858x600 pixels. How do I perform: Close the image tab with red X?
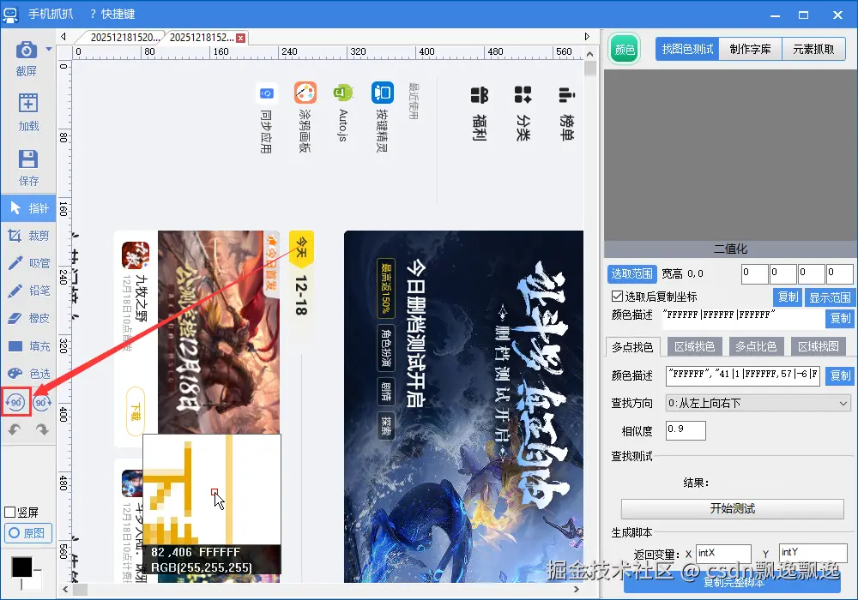click(x=240, y=38)
